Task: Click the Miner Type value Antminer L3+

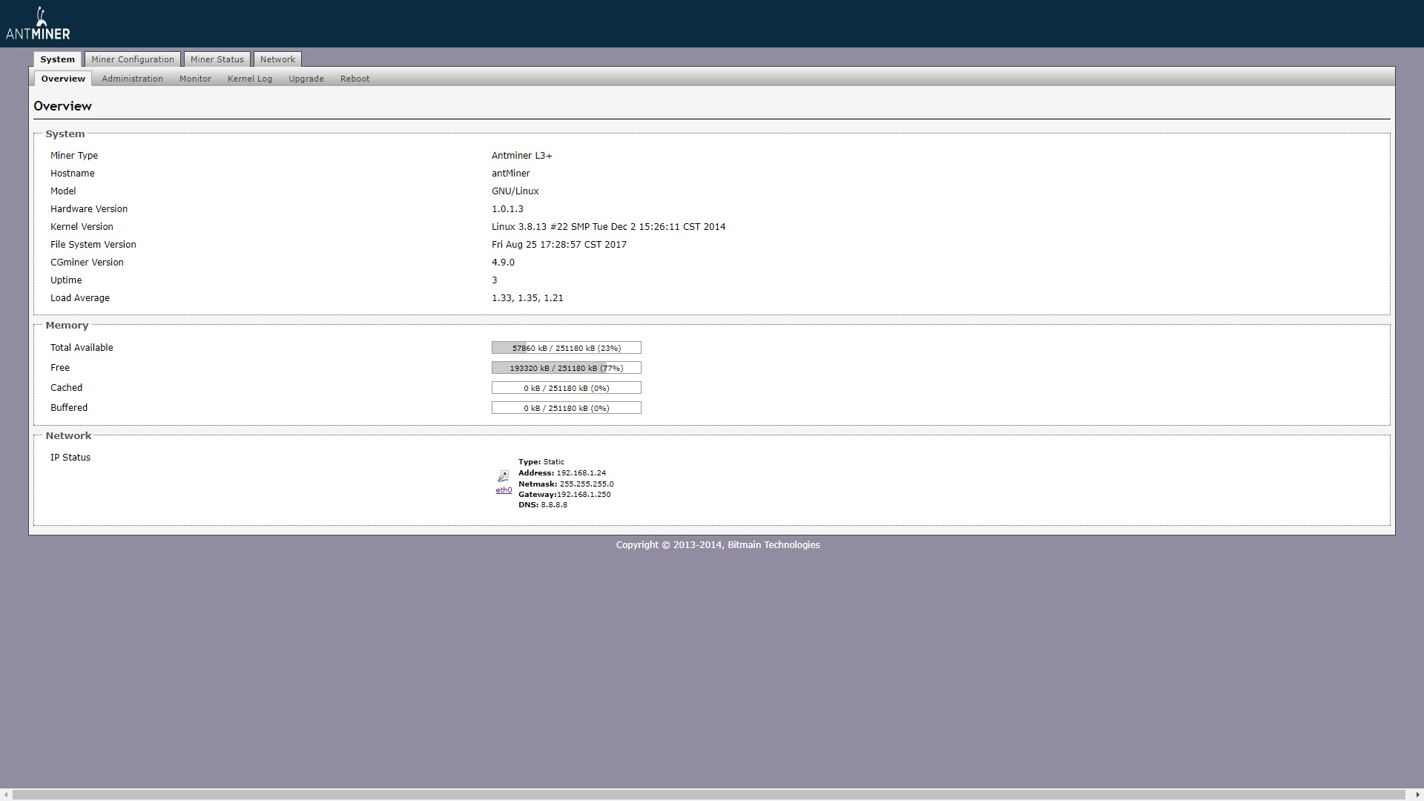Action: click(521, 156)
